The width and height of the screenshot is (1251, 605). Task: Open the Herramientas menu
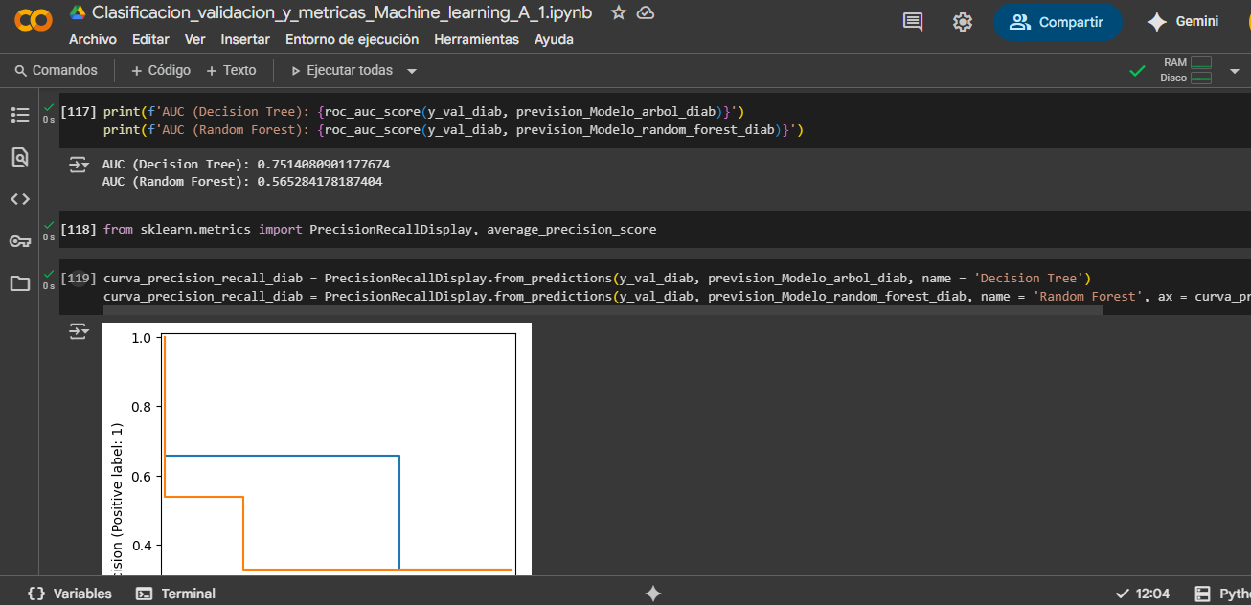pos(476,39)
